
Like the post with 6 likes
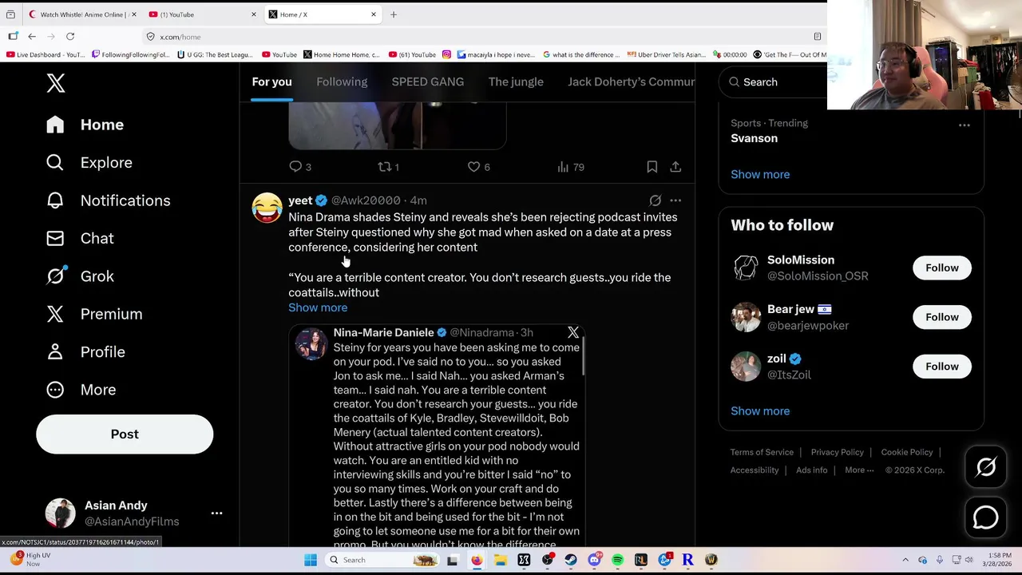[x=479, y=167]
